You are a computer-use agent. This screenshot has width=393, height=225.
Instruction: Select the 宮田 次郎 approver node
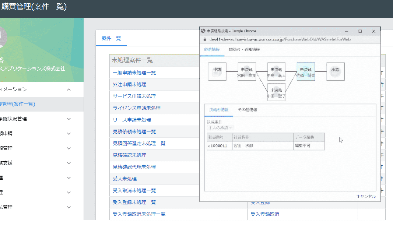[x=247, y=71]
